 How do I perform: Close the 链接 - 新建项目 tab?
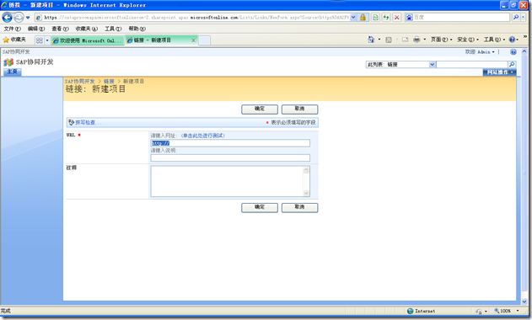[x=193, y=40]
